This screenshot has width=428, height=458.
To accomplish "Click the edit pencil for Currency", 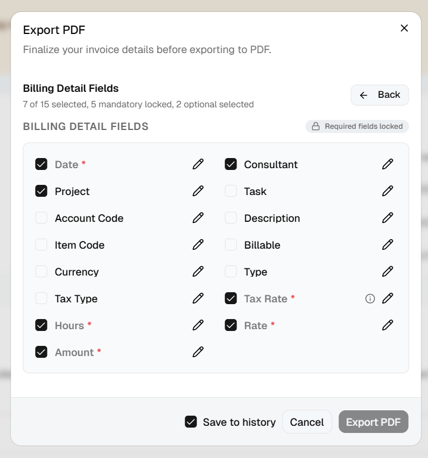I will click(198, 272).
